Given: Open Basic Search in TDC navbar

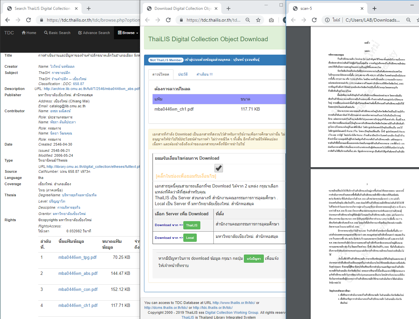Looking at the screenshot, I should (57, 33).
